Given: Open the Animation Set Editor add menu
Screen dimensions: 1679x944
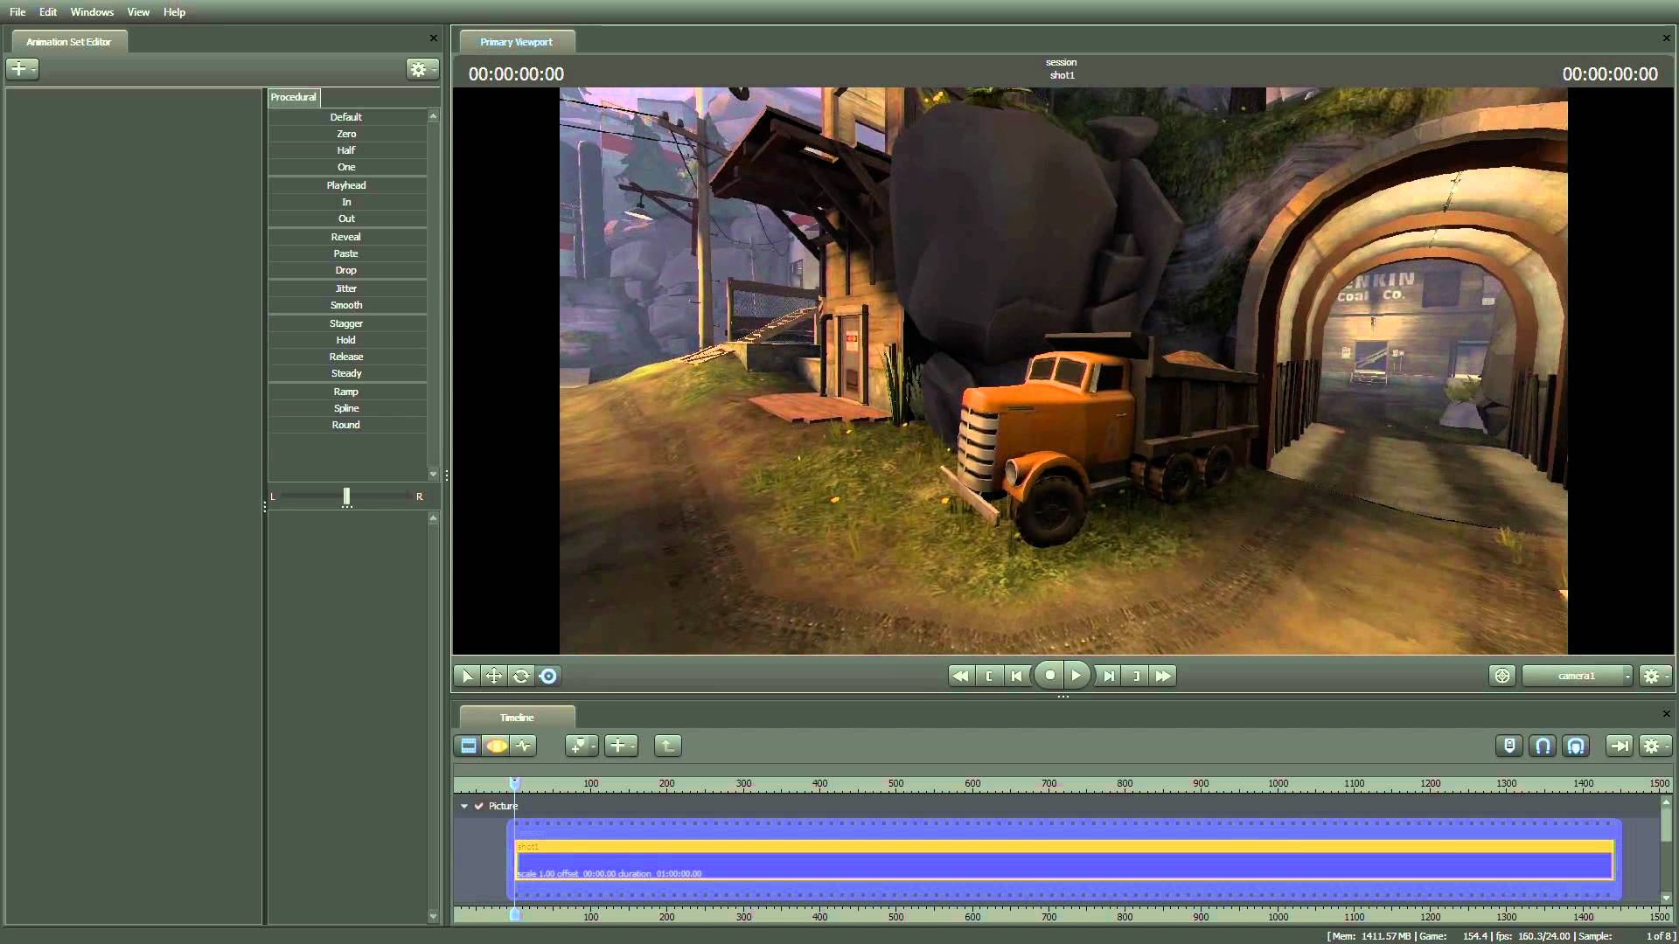Looking at the screenshot, I should [x=22, y=69].
